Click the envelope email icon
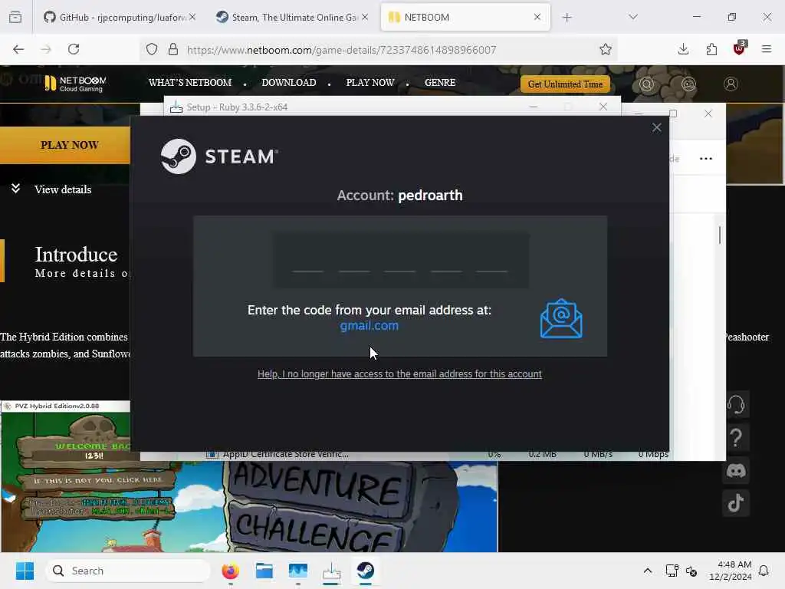The image size is (785, 589). pos(561,318)
